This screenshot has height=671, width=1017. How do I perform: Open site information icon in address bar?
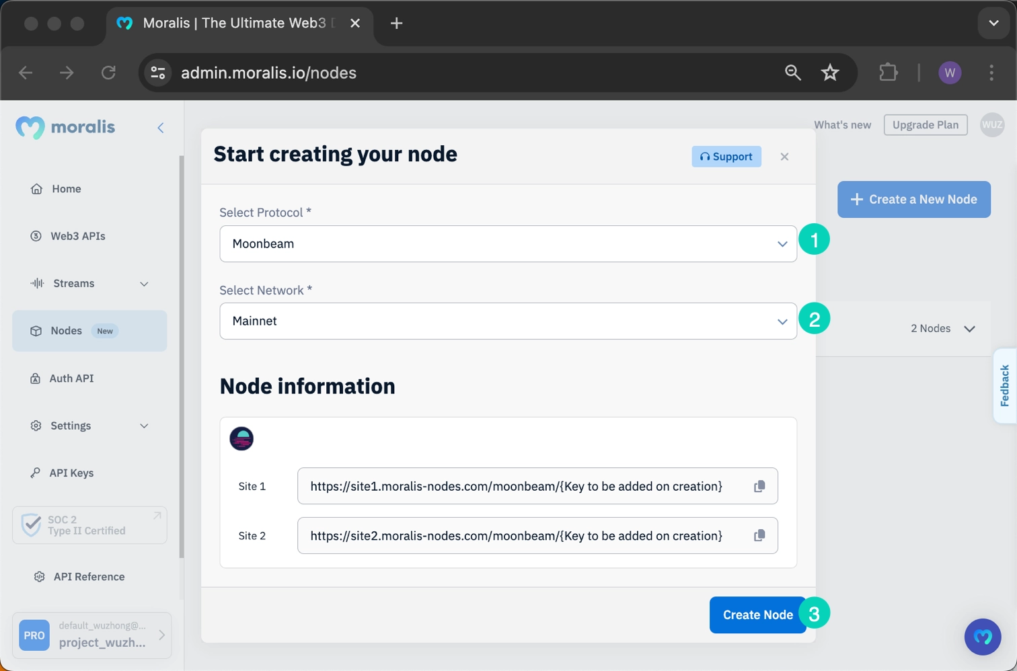[158, 73]
